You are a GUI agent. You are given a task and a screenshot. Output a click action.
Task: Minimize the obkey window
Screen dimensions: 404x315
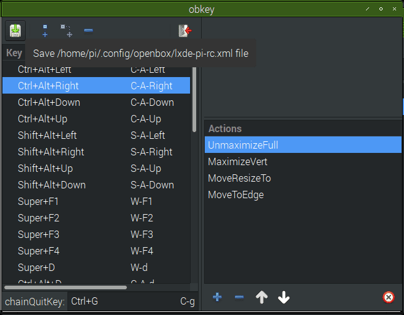click(367, 9)
